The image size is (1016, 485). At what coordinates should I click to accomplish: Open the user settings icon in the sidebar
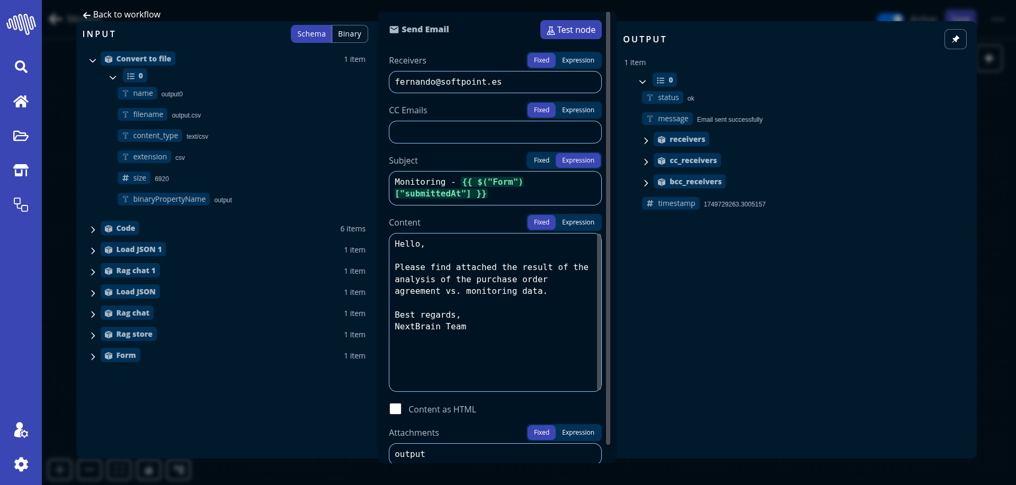[x=21, y=430]
